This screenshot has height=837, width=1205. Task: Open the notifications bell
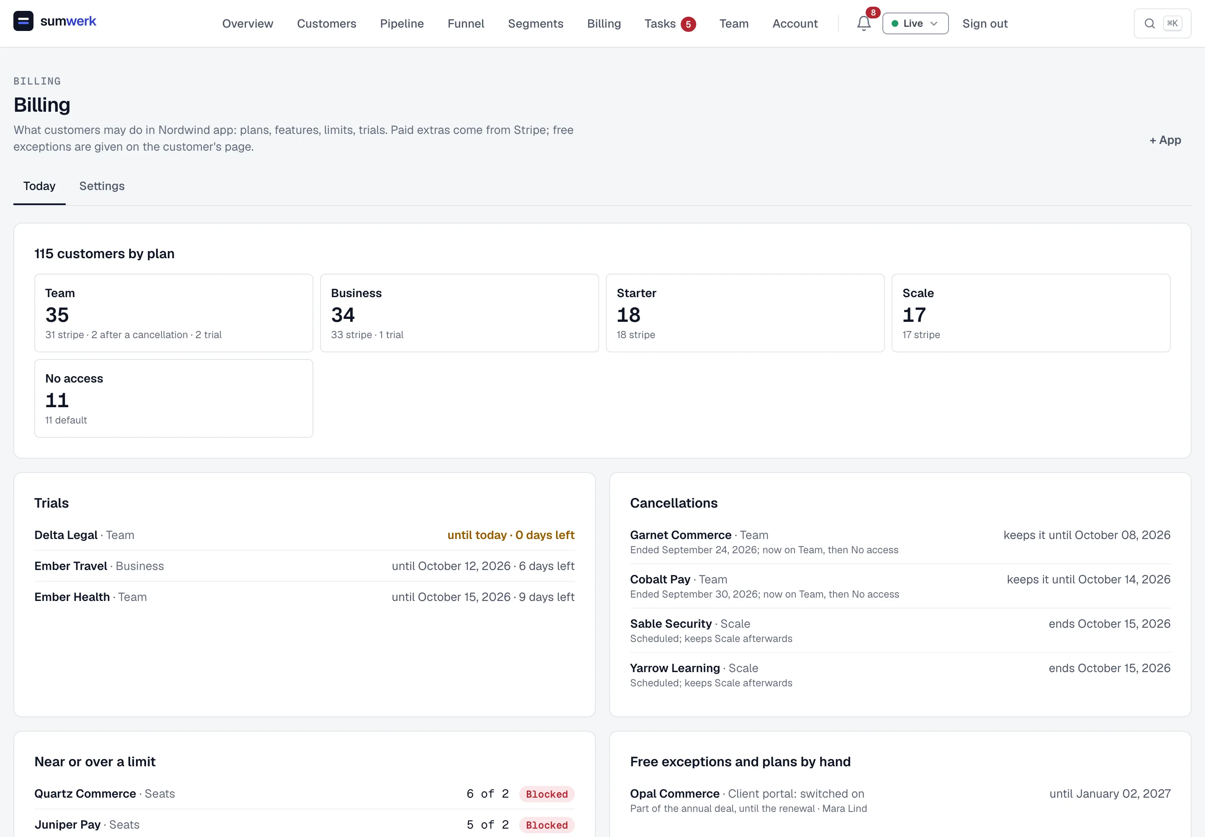864,23
